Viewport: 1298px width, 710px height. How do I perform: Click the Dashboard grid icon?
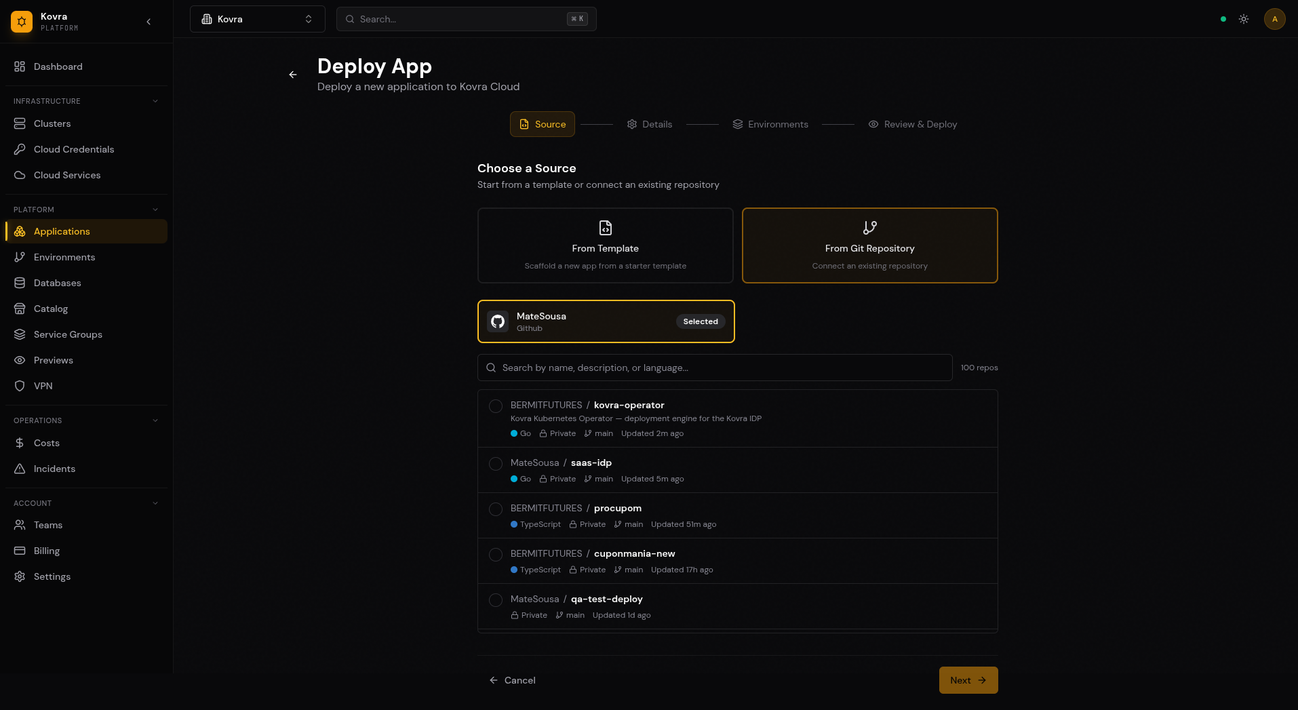point(20,66)
